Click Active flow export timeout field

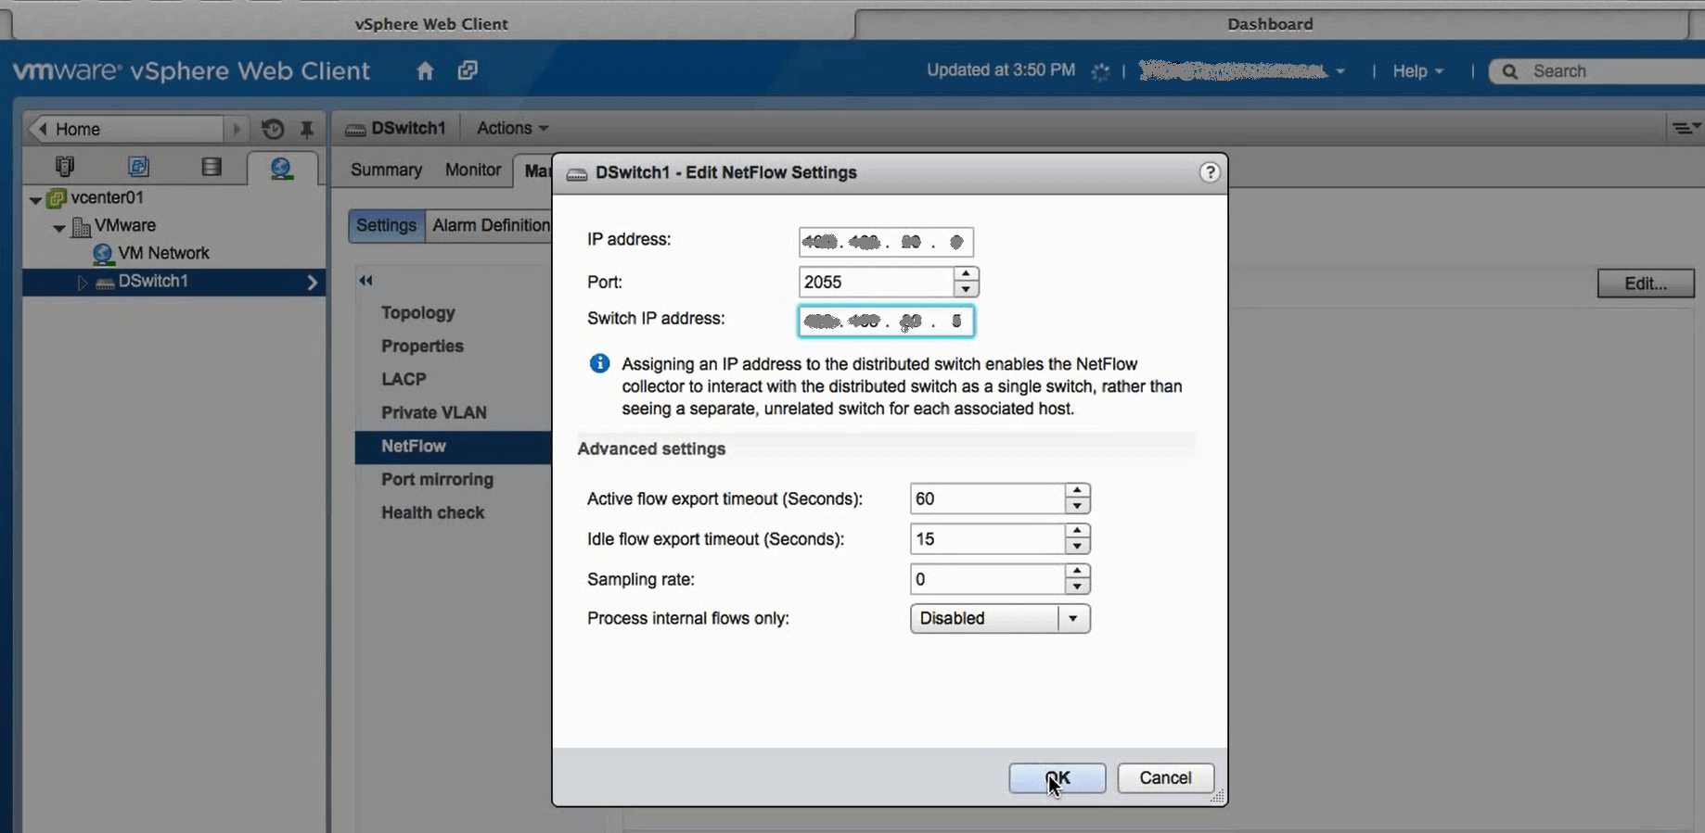[987, 499]
